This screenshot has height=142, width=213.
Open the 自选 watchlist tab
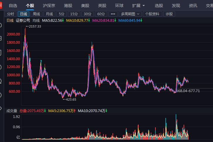pos(13,6)
